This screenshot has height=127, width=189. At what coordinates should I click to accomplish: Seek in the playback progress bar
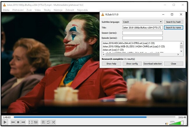(x=94, y=117)
